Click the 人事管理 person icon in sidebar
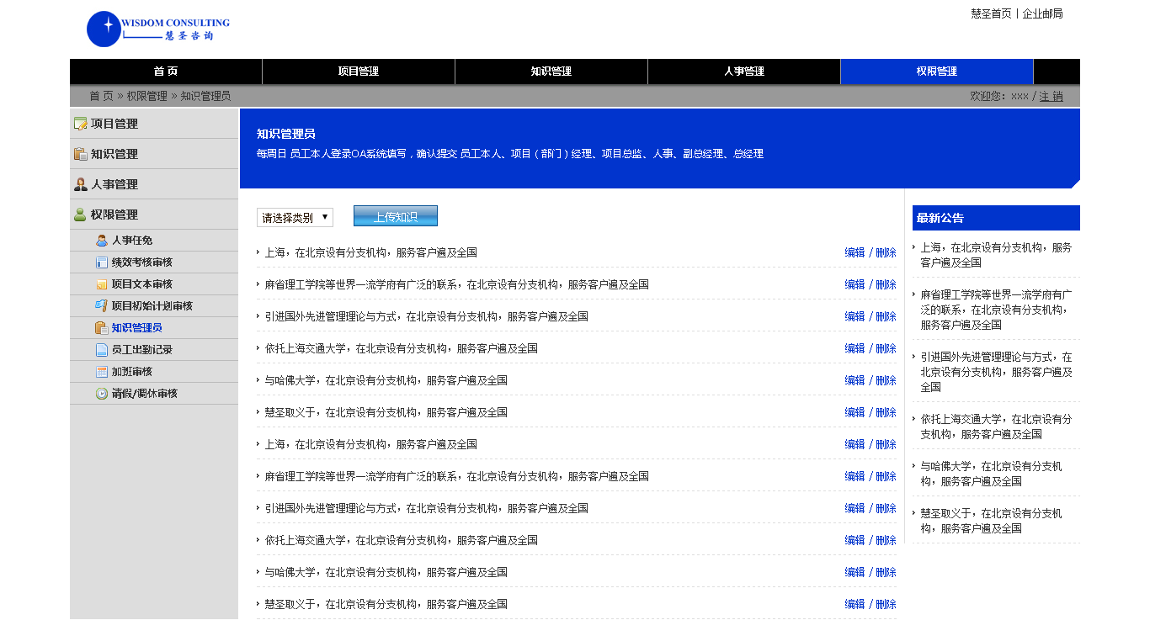 pos(81,184)
